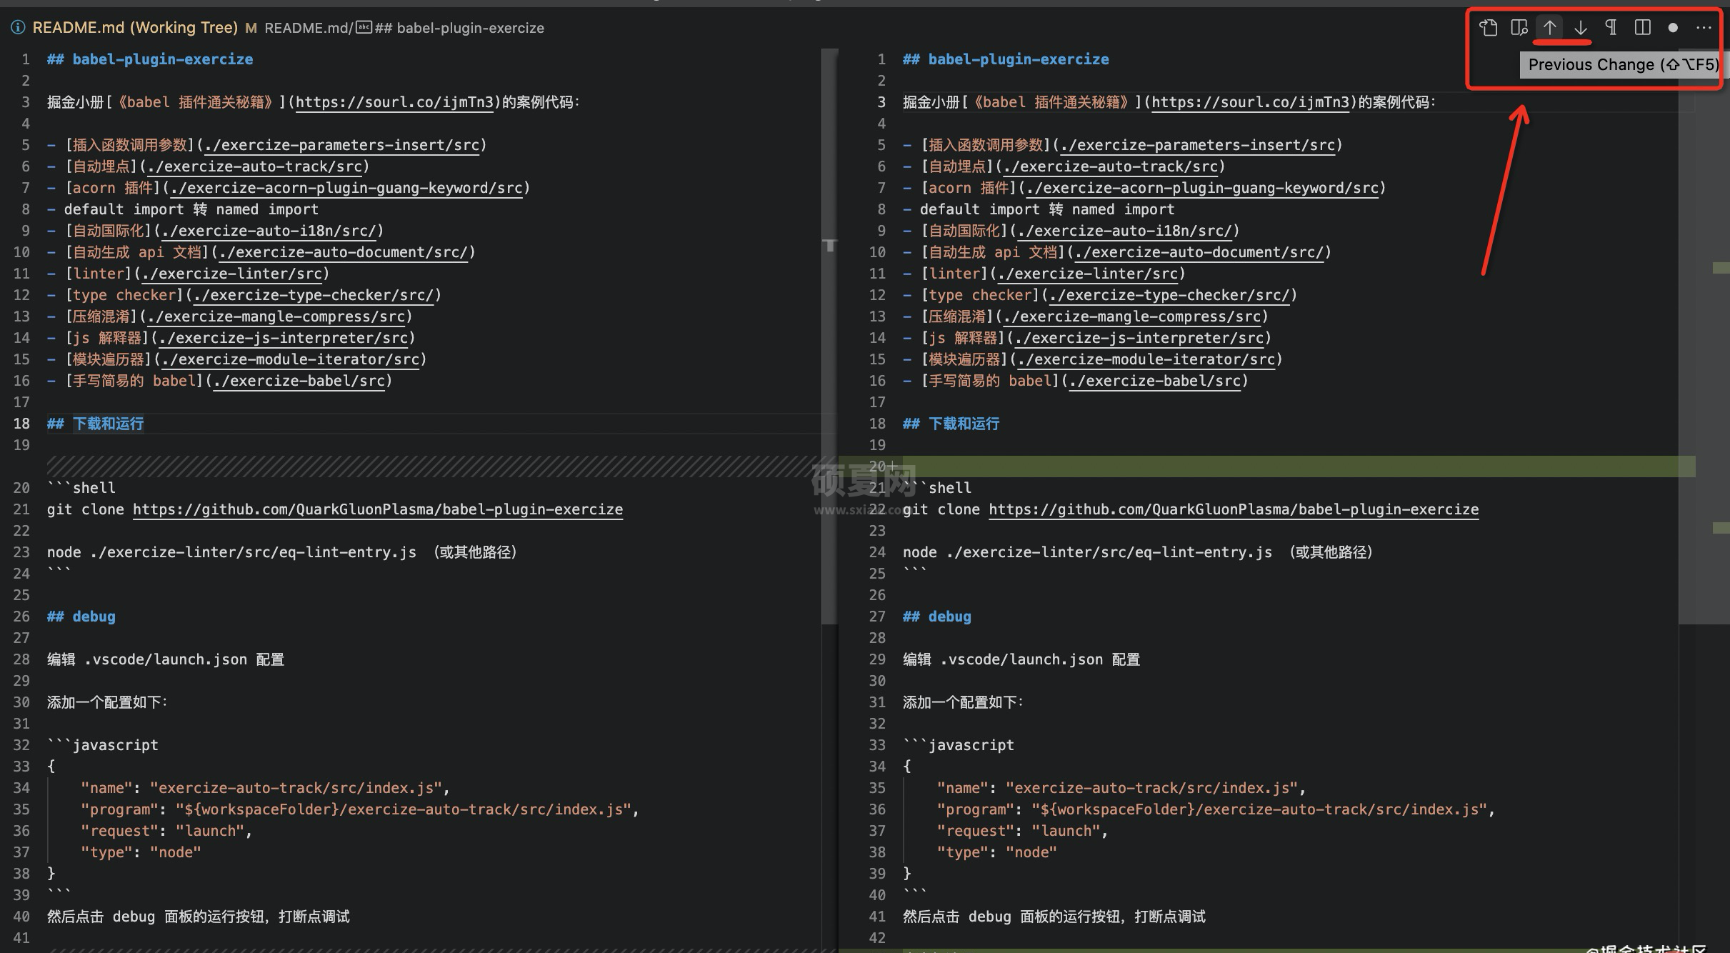The width and height of the screenshot is (1730, 953).
Task: Click the ## 下载和运行 heading in left pane
Action: pos(95,424)
